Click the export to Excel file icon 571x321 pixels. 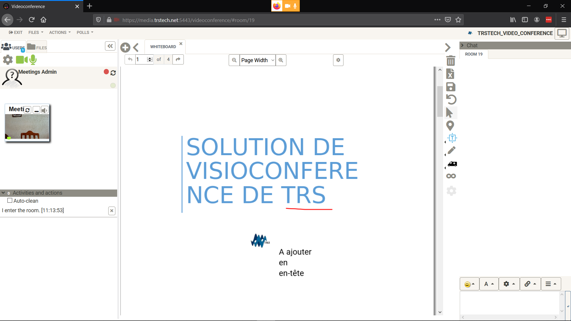pos(450,74)
